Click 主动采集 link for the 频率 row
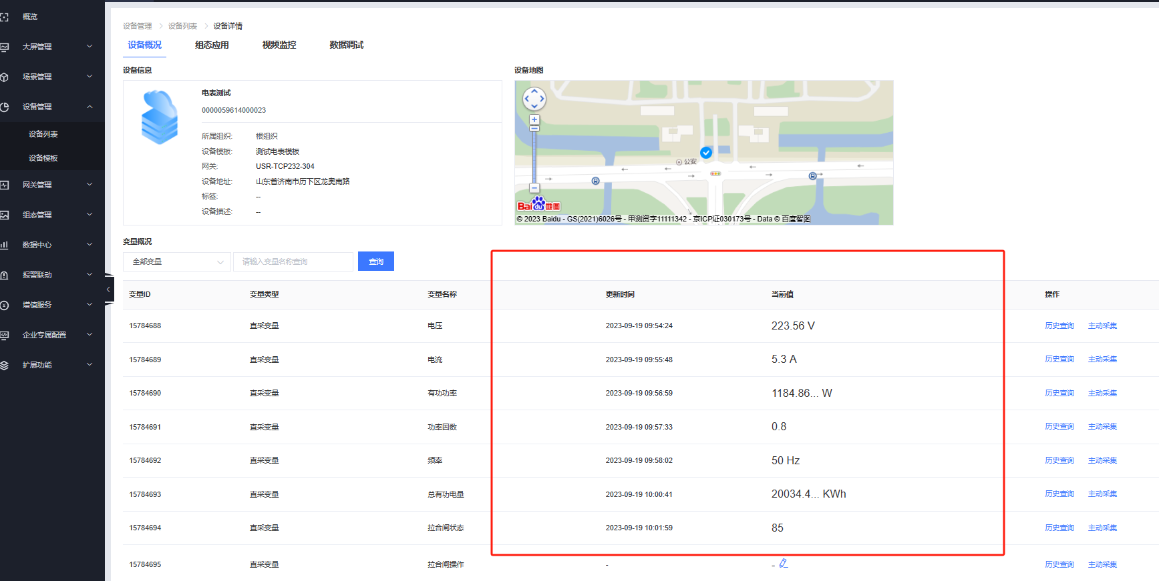The height and width of the screenshot is (581, 1159). click(x=1102, y=460)
